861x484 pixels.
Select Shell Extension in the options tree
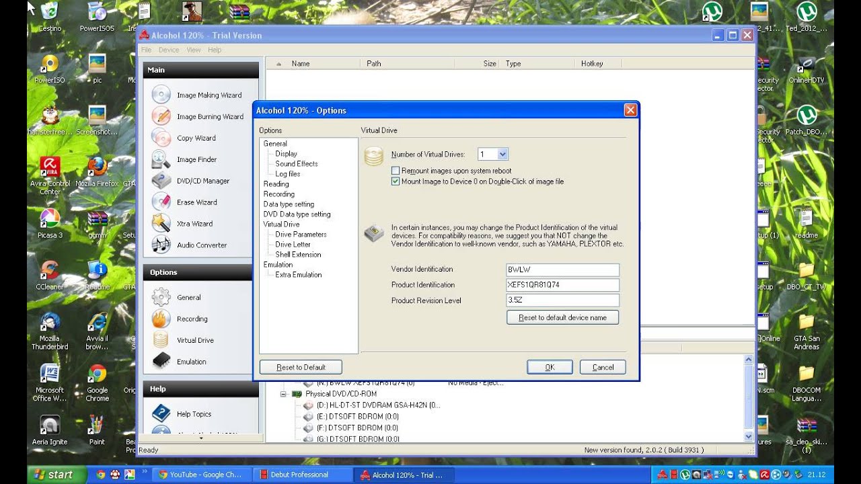298,254
